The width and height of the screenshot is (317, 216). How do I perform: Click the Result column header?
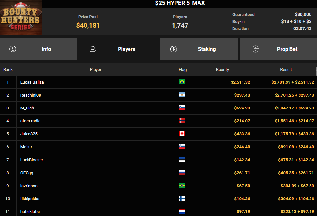[x=286, y=69]
